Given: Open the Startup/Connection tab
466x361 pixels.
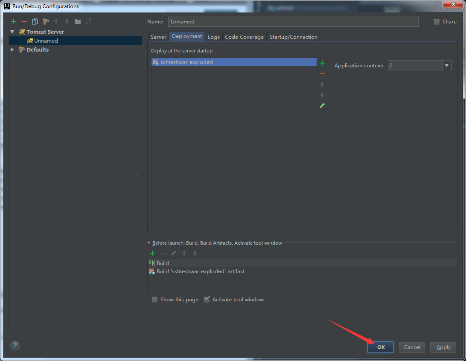Looking at the screenshot, I should point(293,37).
